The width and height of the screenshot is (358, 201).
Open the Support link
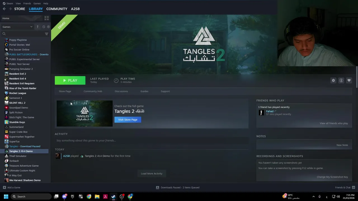[x=165, y=91]
